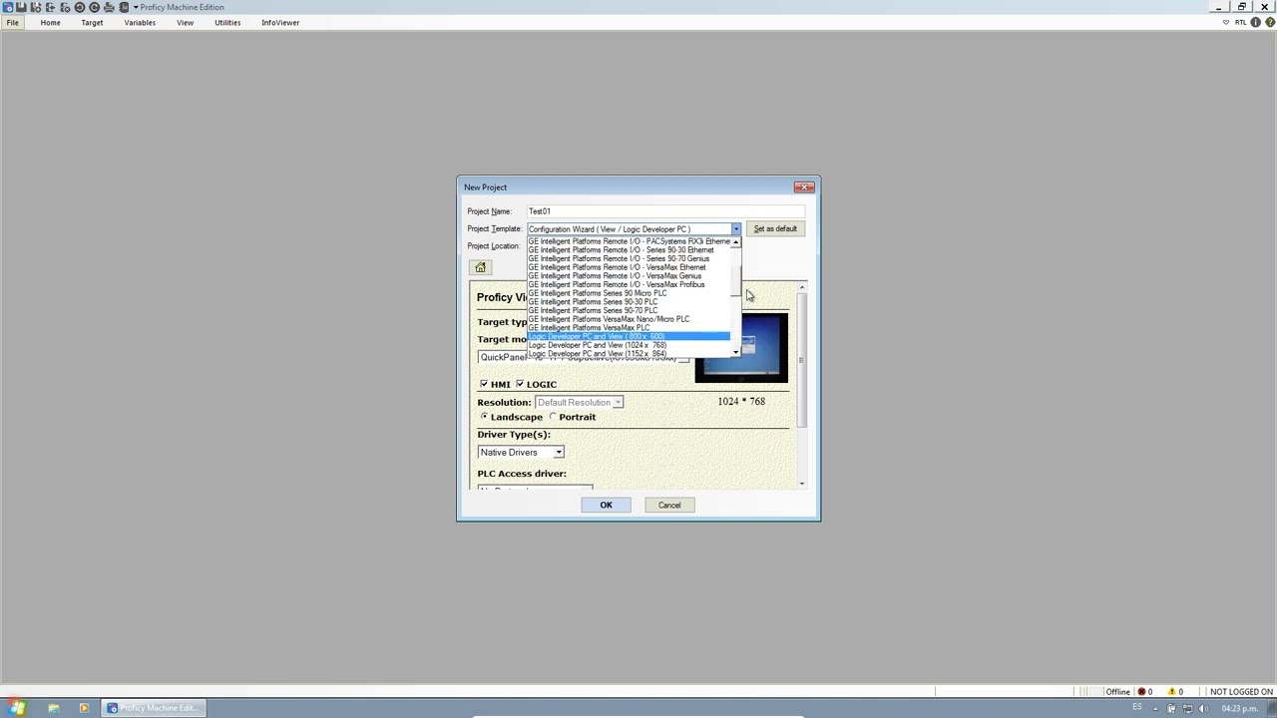This screenshot has width=1277, height=718.
Task: Show hidden system tray icons arrow
Action: pos(1157,708)
